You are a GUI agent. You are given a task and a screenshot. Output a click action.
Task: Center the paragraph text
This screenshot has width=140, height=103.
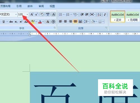(66, 21)
